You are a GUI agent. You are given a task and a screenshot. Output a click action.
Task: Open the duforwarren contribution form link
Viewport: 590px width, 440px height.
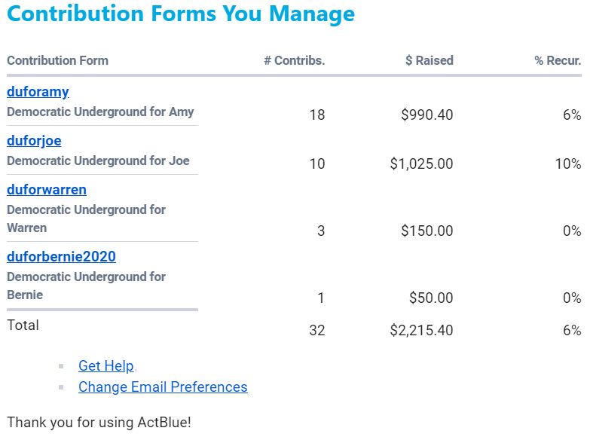(47, 190)
